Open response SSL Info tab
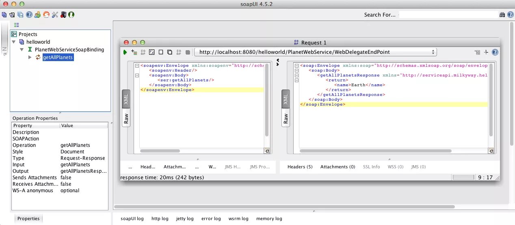 [x=371, y=167]
